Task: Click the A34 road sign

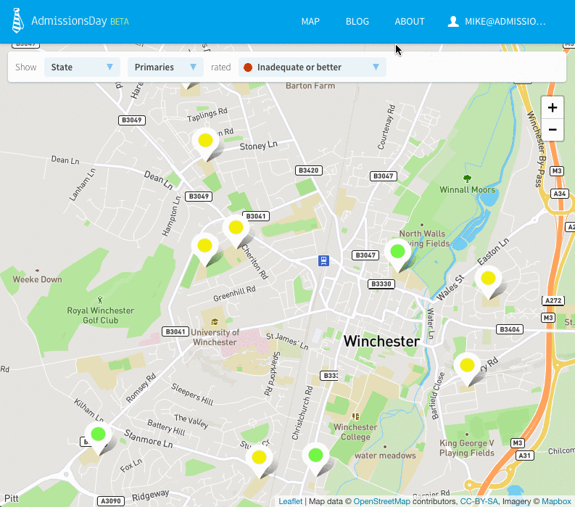Action: click(560, 194)
